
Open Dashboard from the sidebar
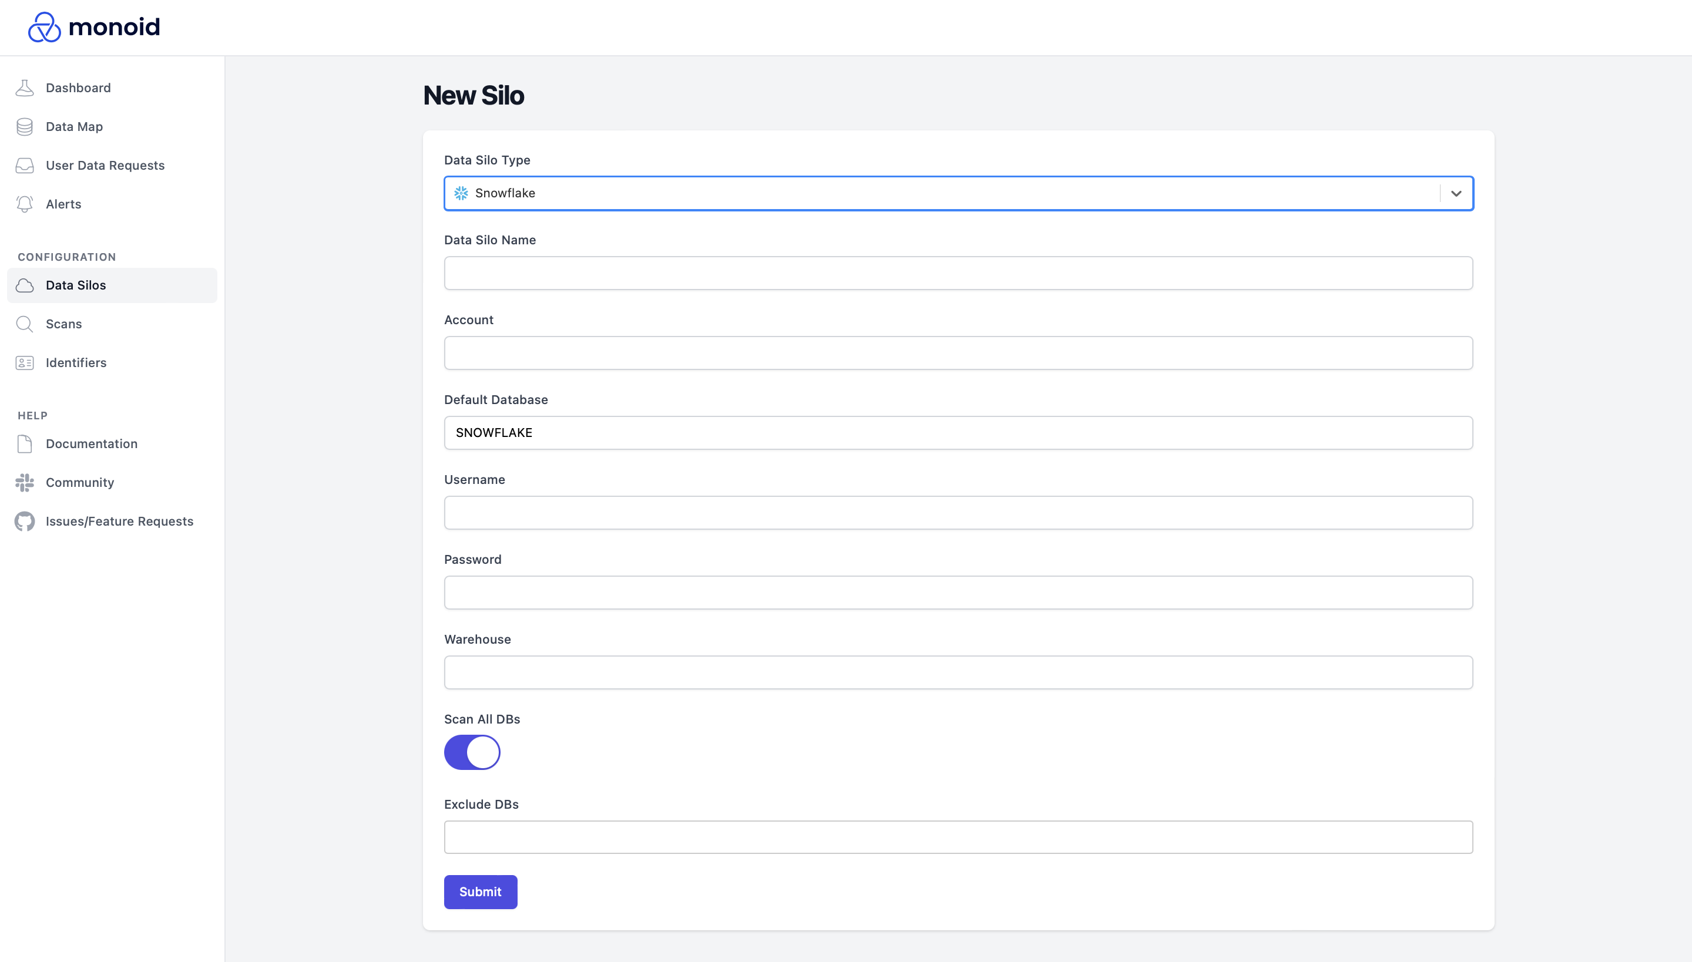112,88
